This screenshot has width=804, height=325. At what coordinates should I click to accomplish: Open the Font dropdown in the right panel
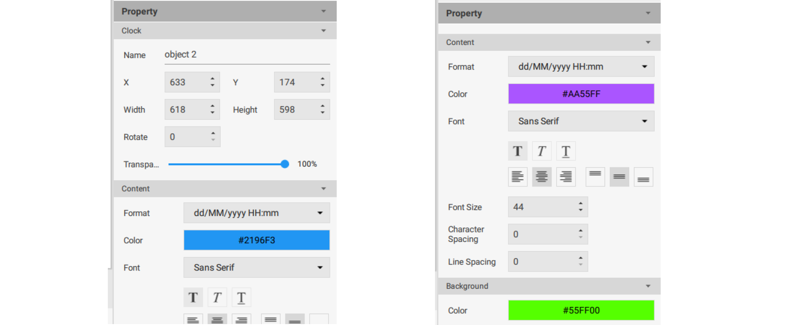point(581,121)
